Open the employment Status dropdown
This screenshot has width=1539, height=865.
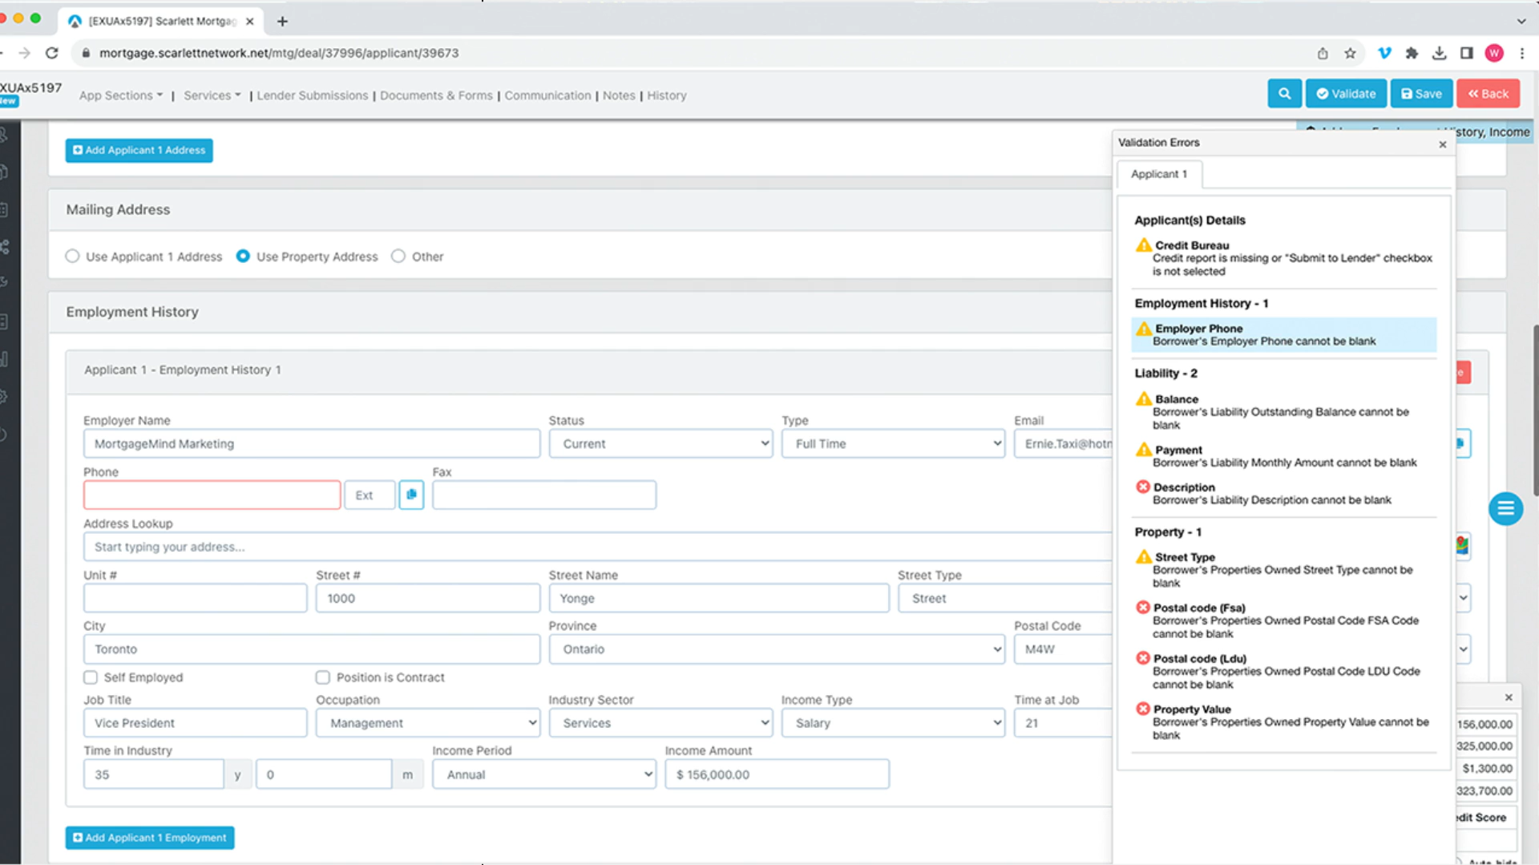[660, 443]
